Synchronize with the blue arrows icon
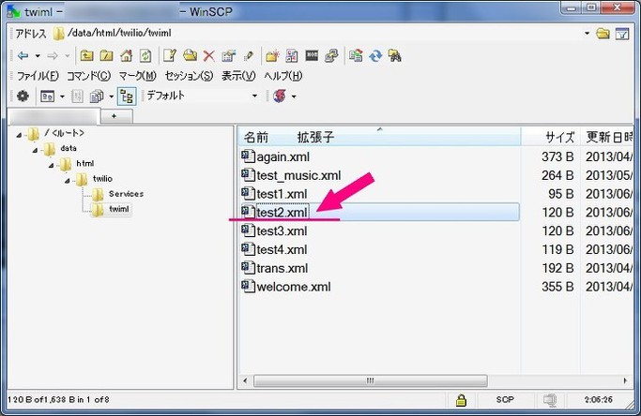Image resolution: width=641 pixels, height=416 pixels. 375,55
